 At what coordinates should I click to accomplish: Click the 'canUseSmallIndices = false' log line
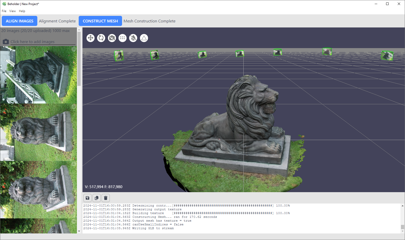click(158, 224)
